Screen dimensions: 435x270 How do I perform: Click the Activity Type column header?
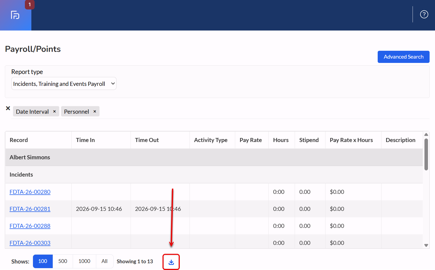tap(212, 140)
